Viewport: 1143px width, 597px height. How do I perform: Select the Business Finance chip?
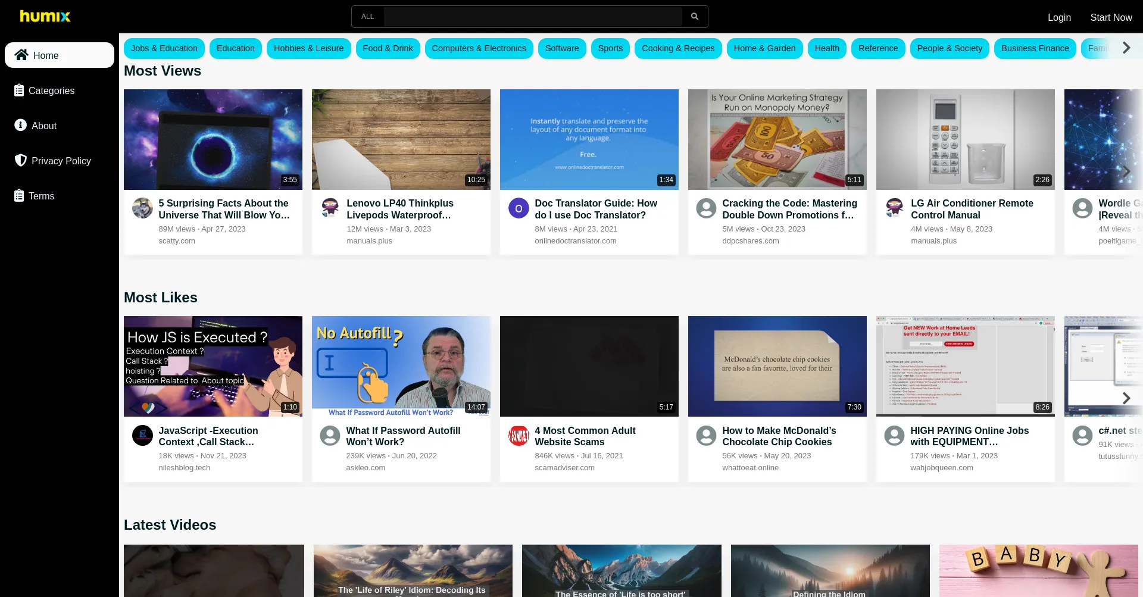click(1035, 48)
